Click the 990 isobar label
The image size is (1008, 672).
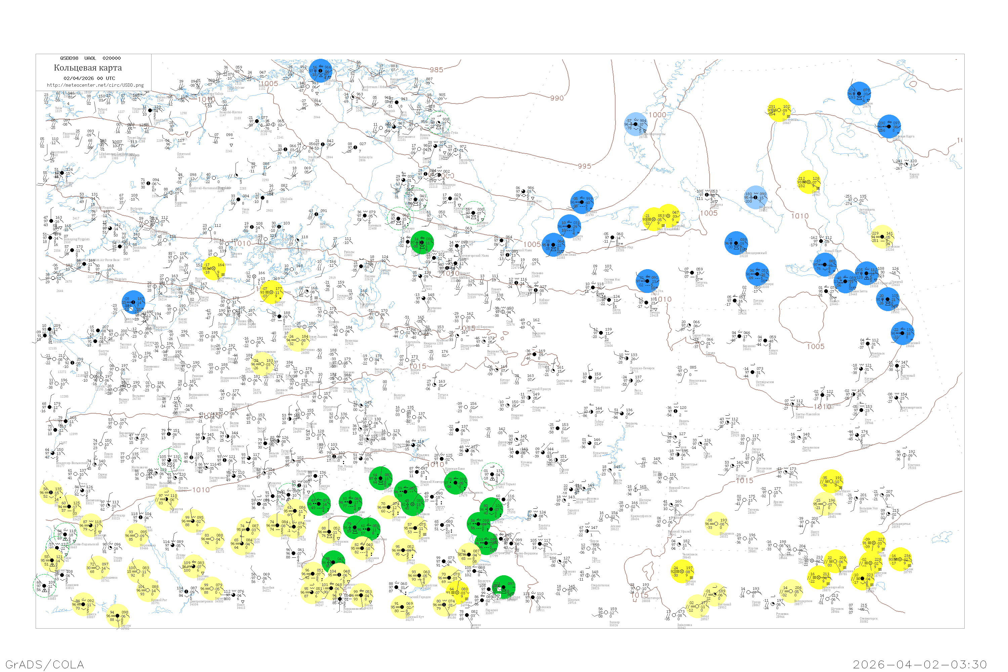[x=557, y=98]
